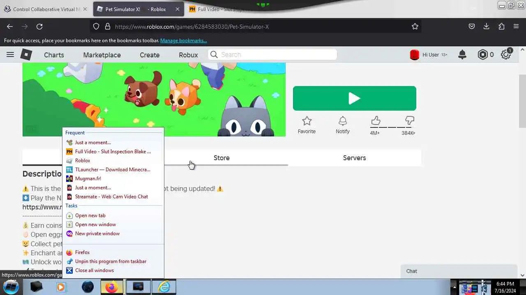Image resolution: width=526 pixels, height=295 pixels.
Task: Focus the Roblox search field
Action: coord(272,54)
